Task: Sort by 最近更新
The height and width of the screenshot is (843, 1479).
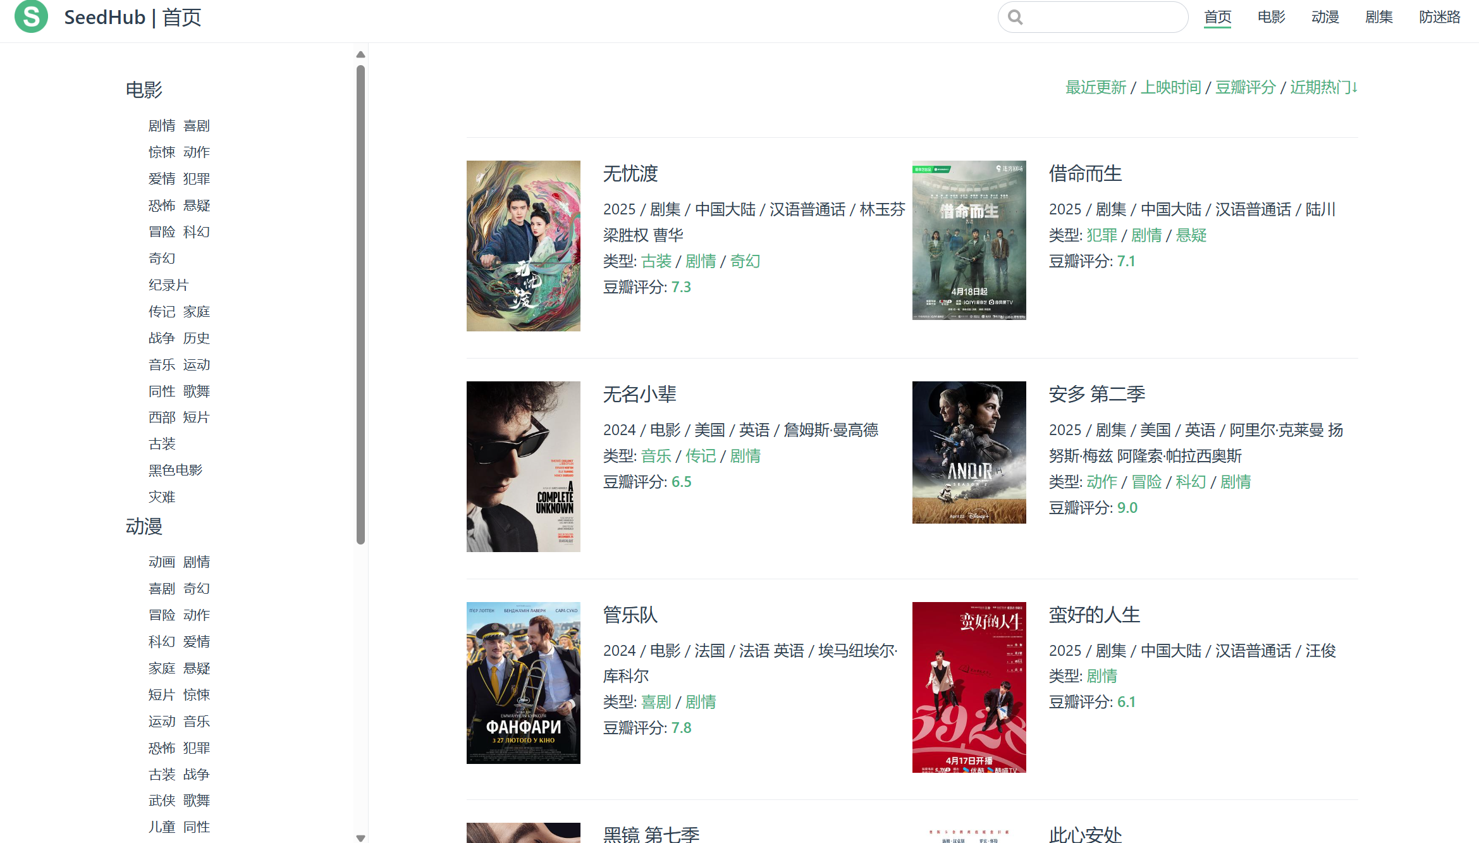Action: 1096,87
